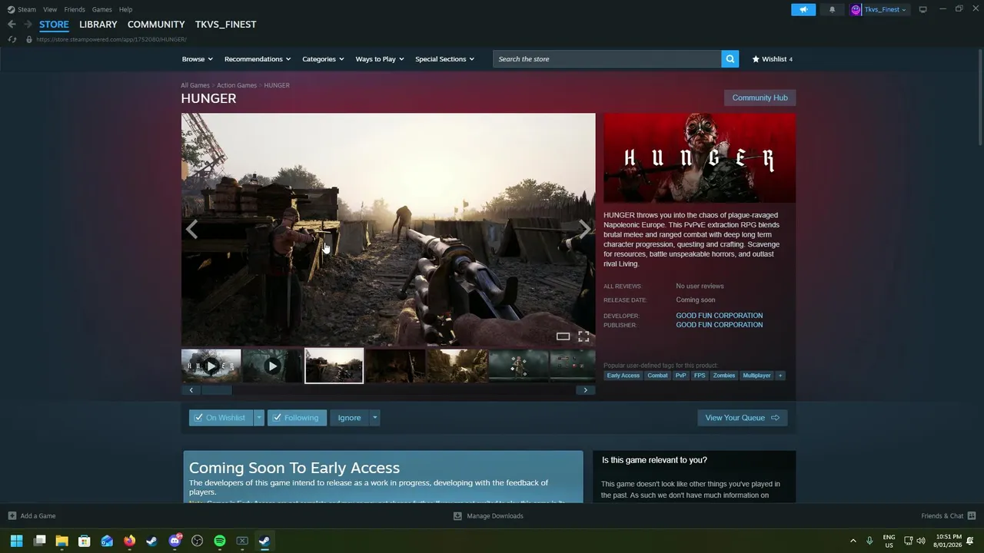Screen dimensions: 984x553
Task: Open the Ways to Play dropdown
Action: tap(380, 59)
